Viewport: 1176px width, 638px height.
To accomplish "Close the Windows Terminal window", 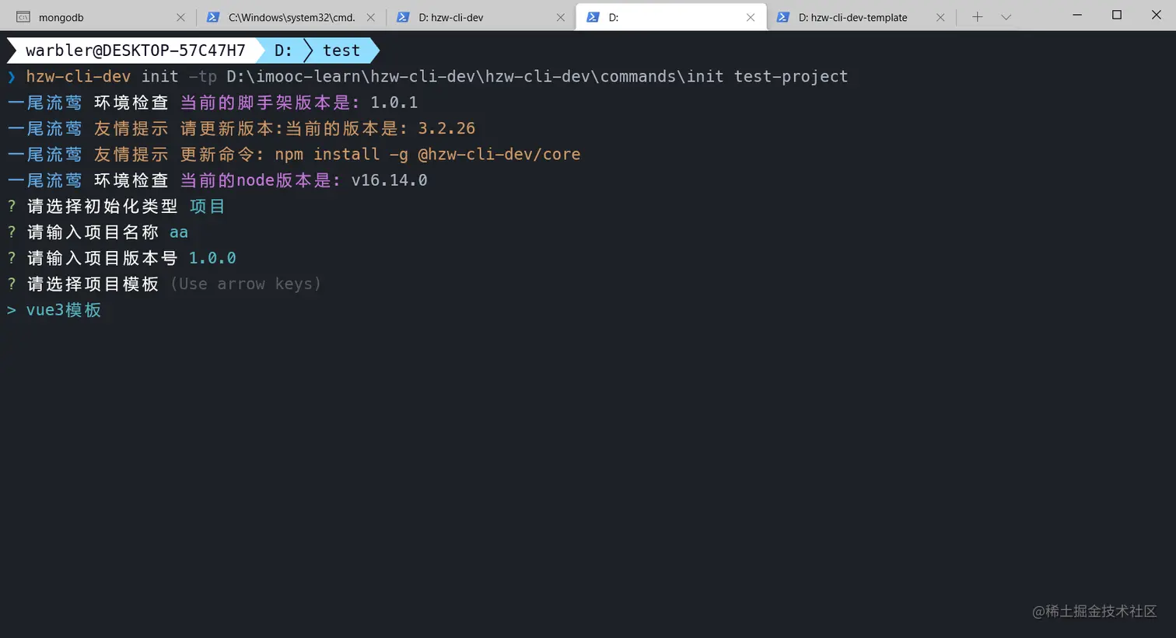I will 1156,16.
